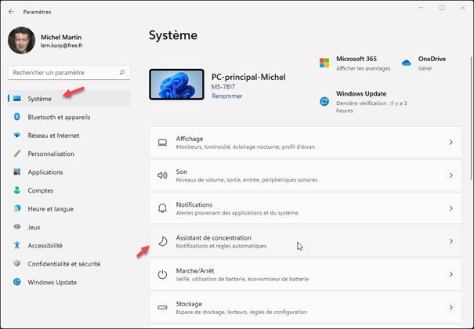Click the Bluetooth et appareils icon
The width and height of the screenshot is (474, 329).
16,117
